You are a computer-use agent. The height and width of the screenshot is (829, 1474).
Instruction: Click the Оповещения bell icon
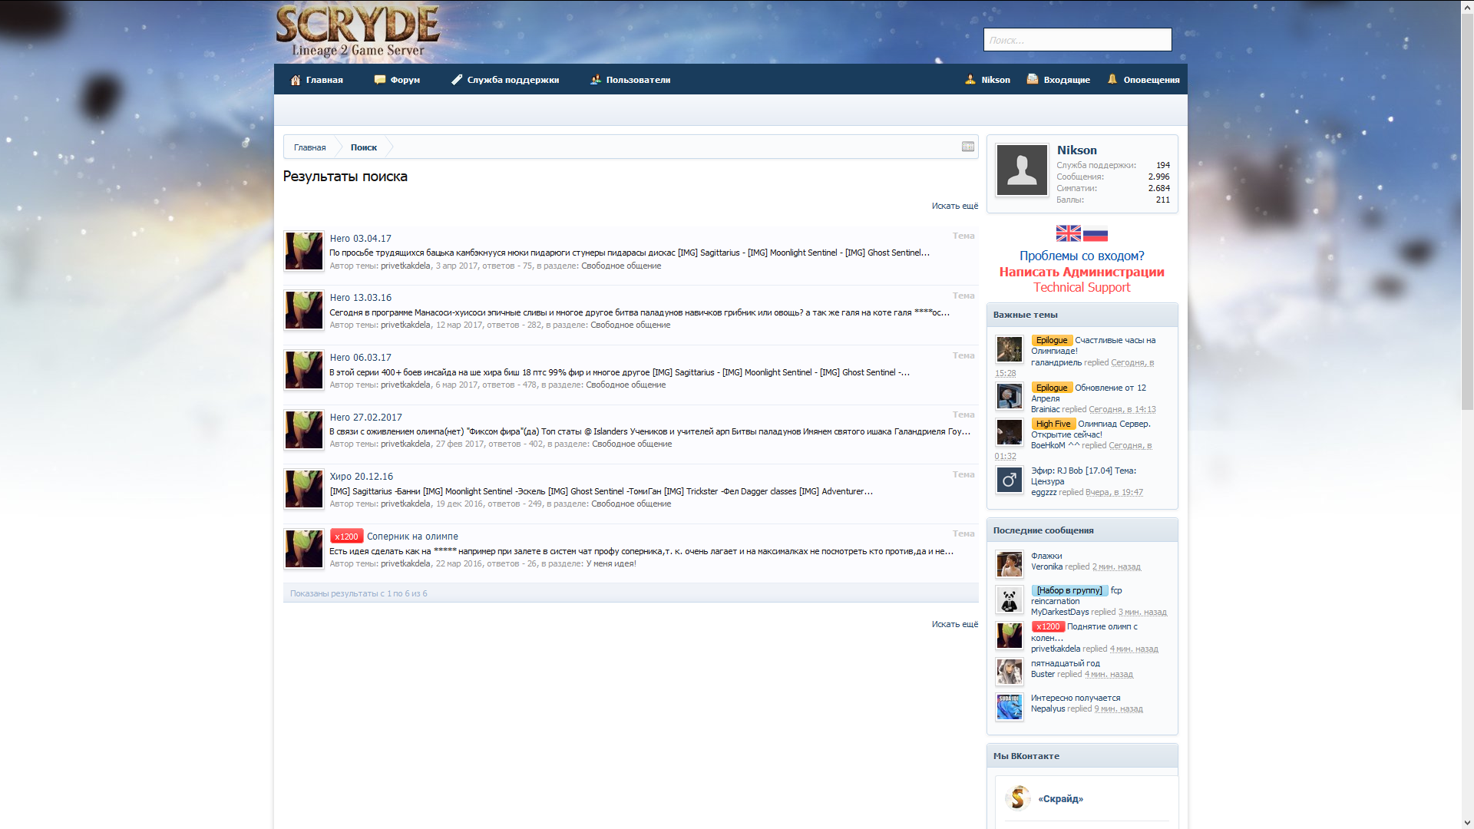click(1112, 79)
